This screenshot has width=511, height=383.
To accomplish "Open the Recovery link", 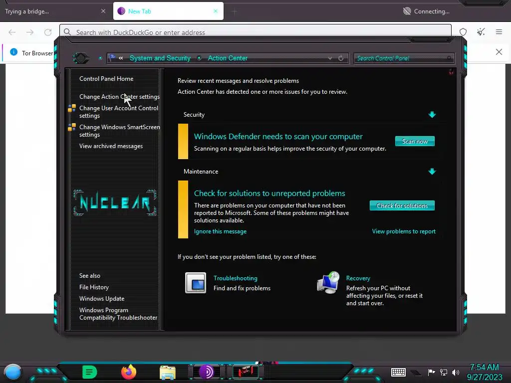I will 358,278.
